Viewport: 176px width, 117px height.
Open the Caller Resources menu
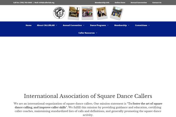point(87,33)
